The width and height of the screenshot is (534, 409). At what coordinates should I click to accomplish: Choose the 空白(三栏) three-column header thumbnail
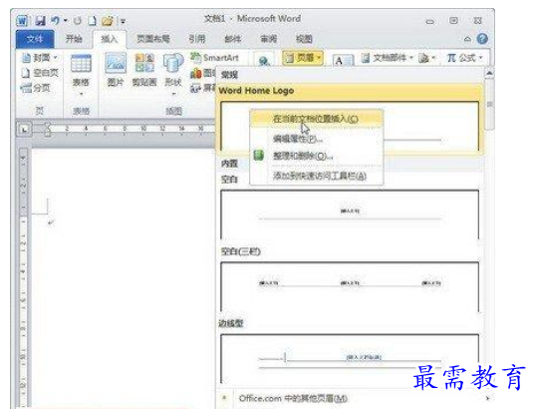pos(350,287)
